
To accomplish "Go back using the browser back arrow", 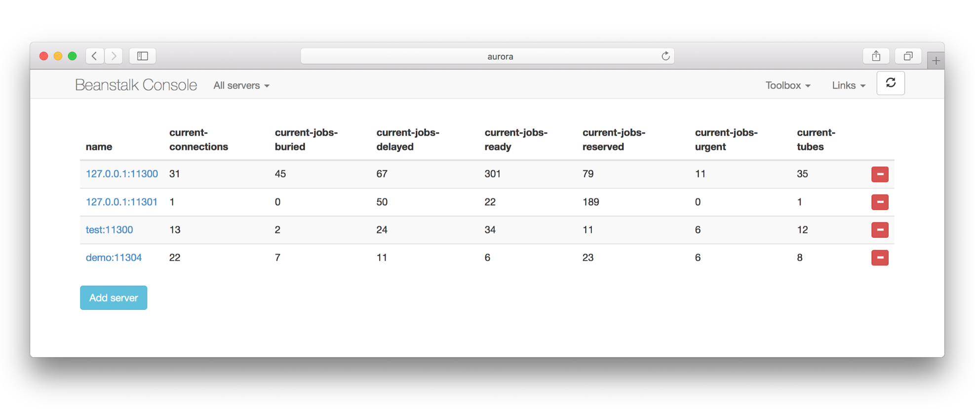I will [95, 56].
